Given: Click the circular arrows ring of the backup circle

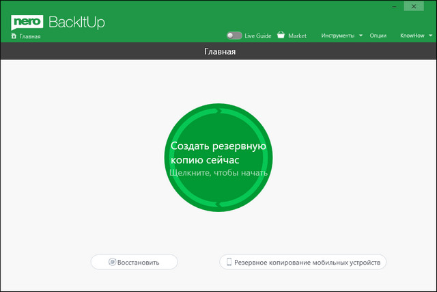Looking at the screenshot, I should coord(218,111).
